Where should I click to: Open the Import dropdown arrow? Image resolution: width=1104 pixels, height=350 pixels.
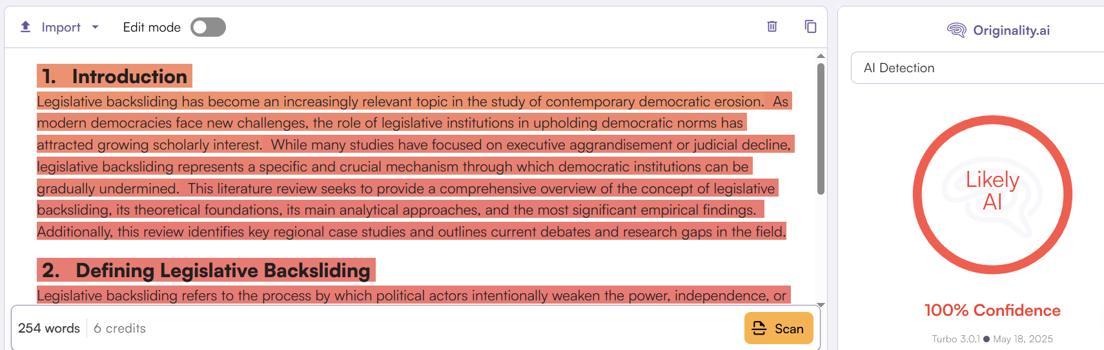[x=96, y=27]
